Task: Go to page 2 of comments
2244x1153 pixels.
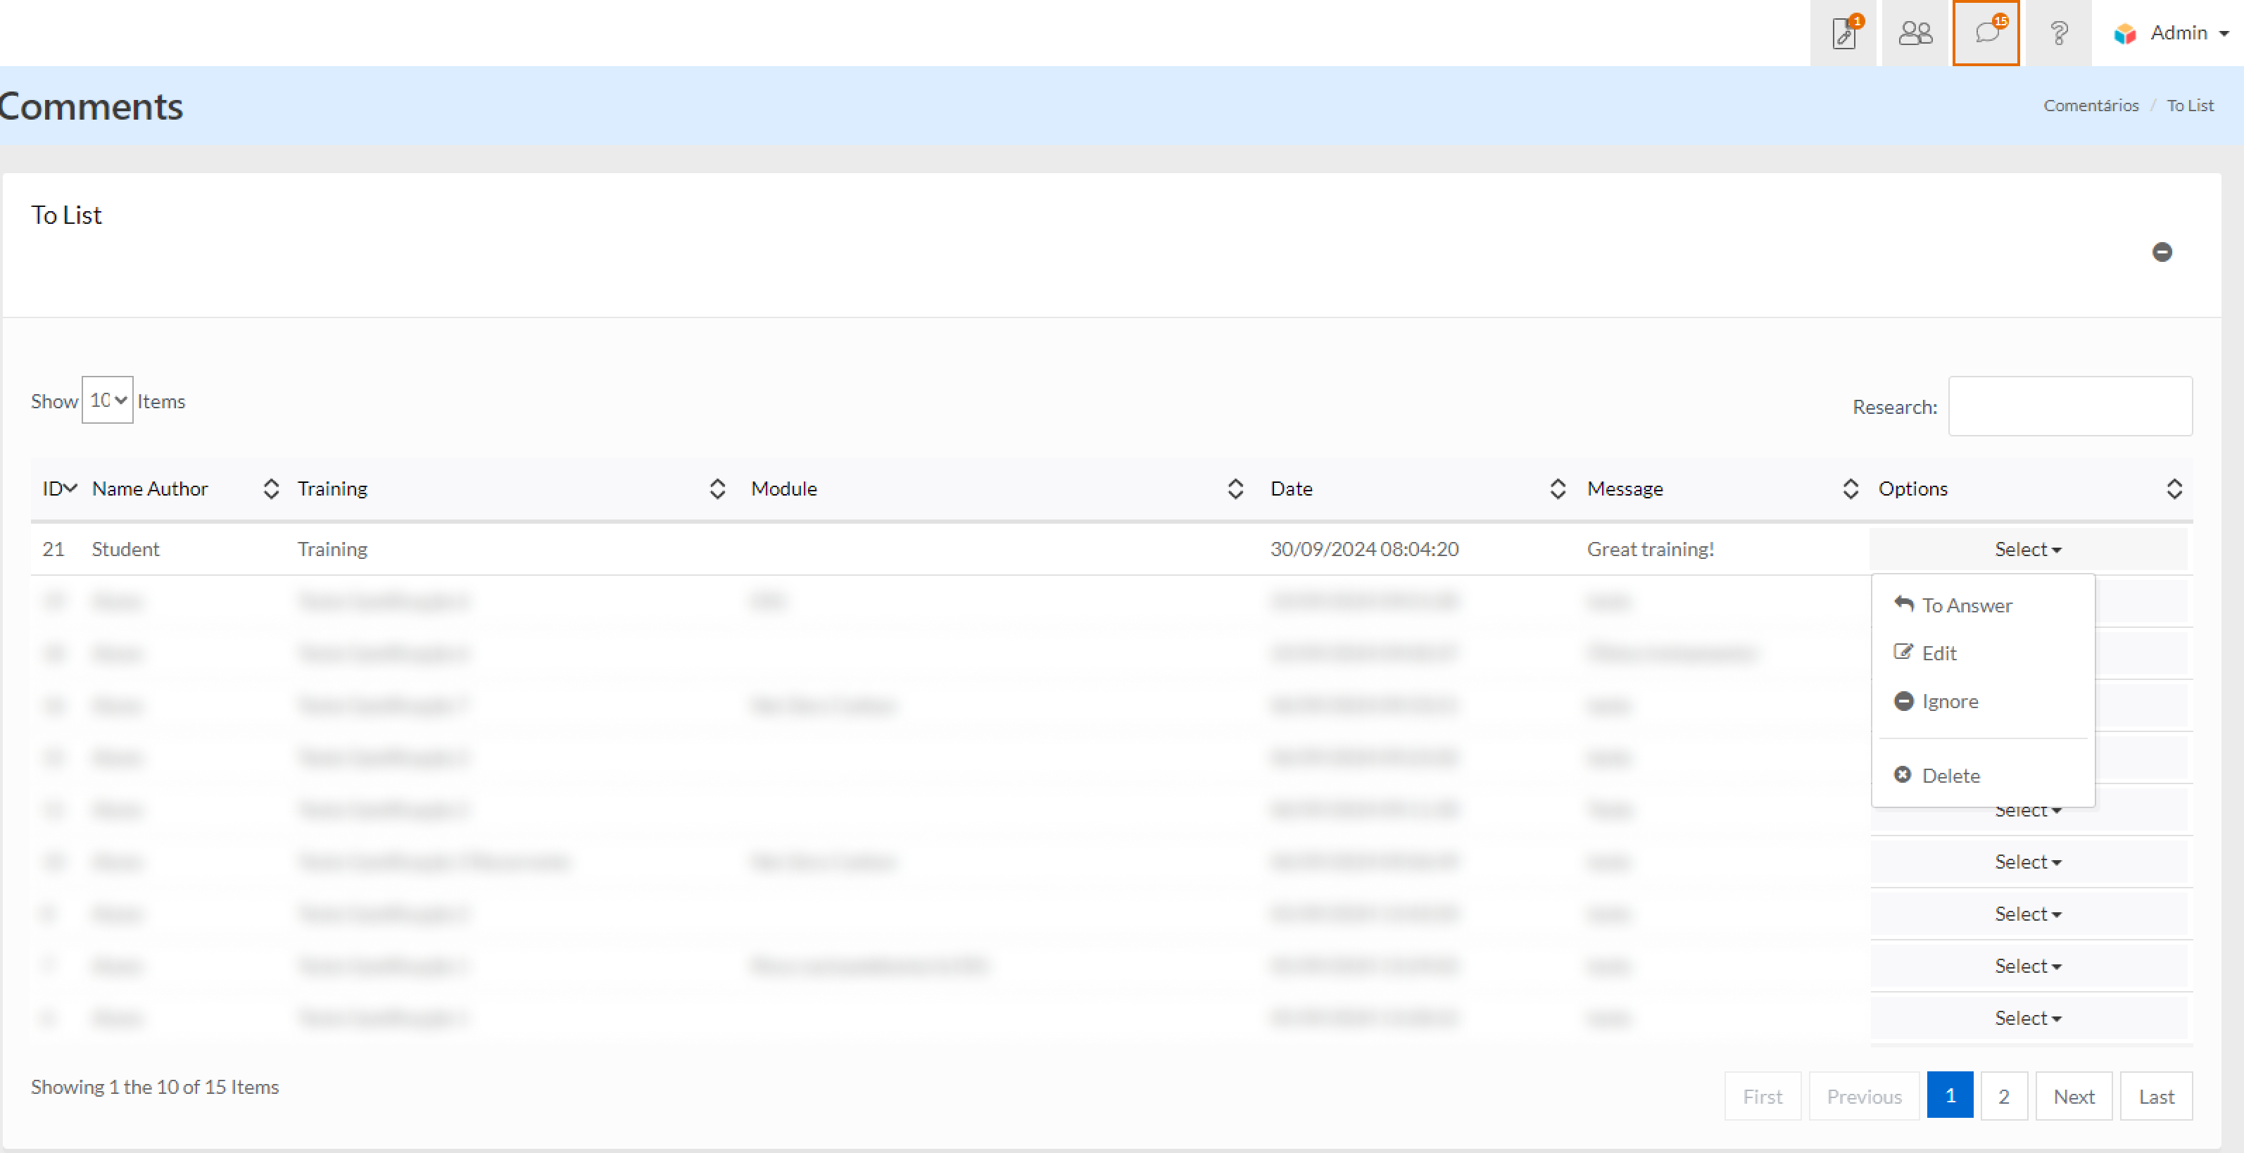Action: pos(2003,1097)
